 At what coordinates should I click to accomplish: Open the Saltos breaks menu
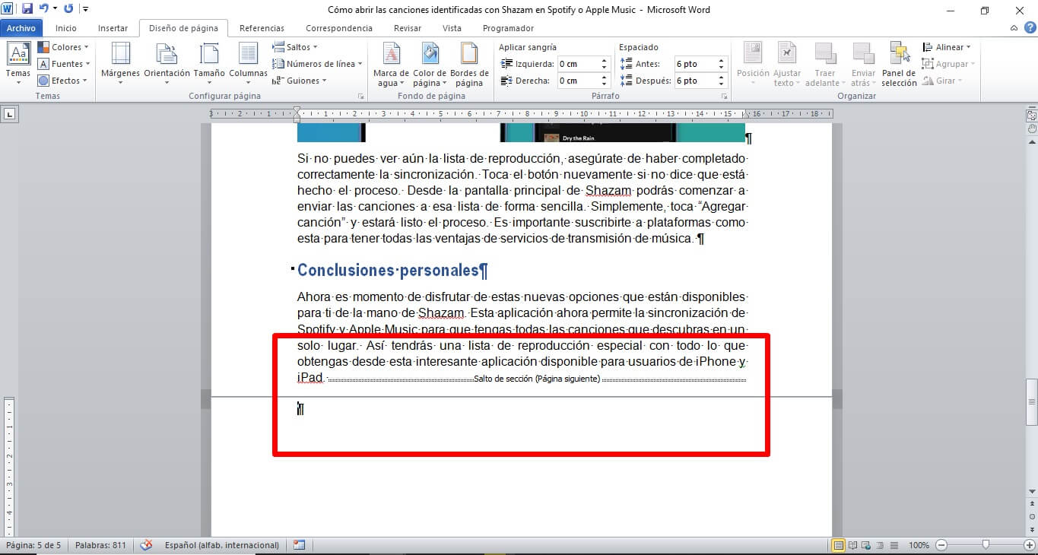point(295,47)
